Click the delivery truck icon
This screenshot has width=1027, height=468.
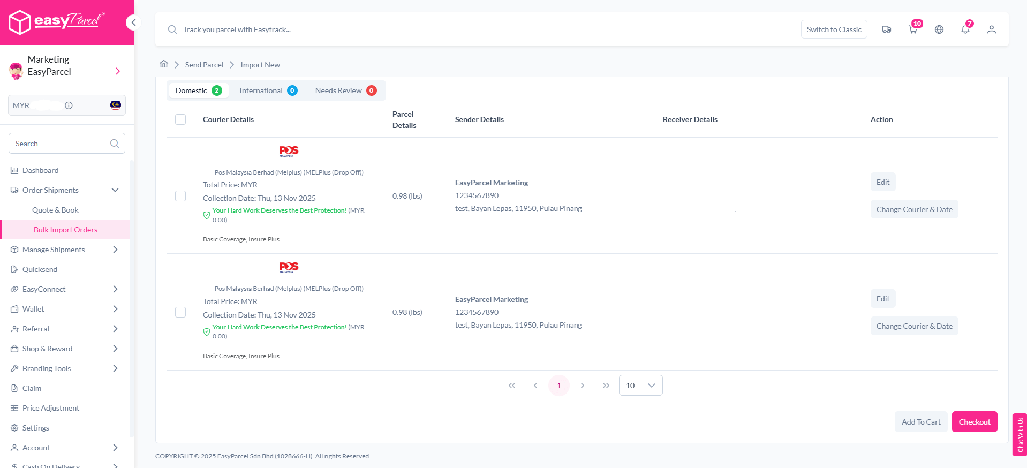[887, 29]
